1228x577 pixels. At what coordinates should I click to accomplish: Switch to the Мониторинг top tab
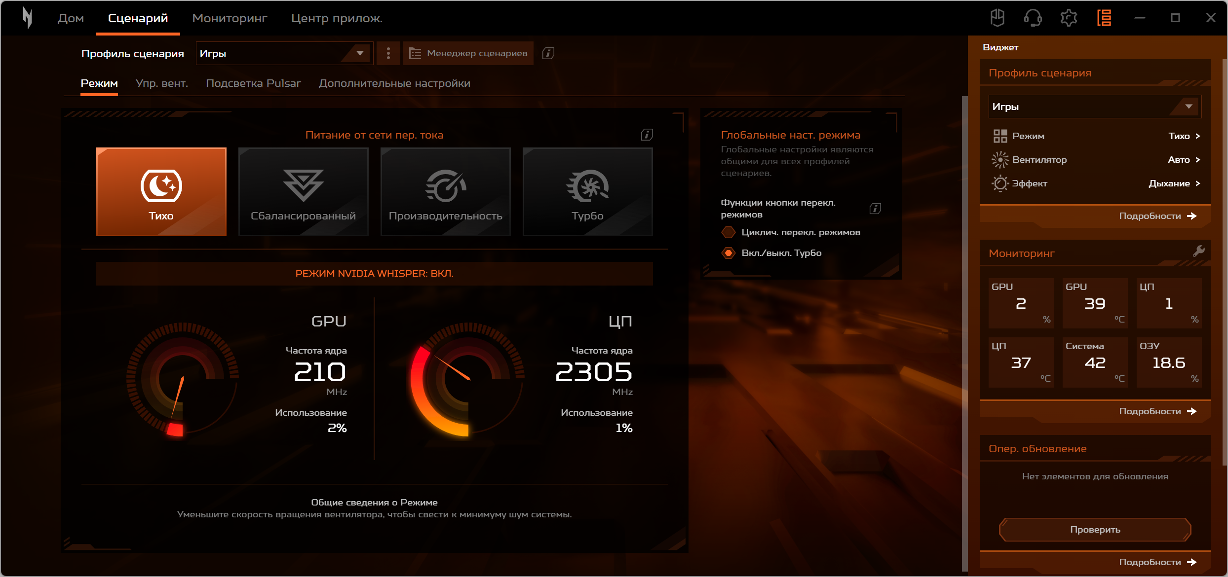[230, 18]
